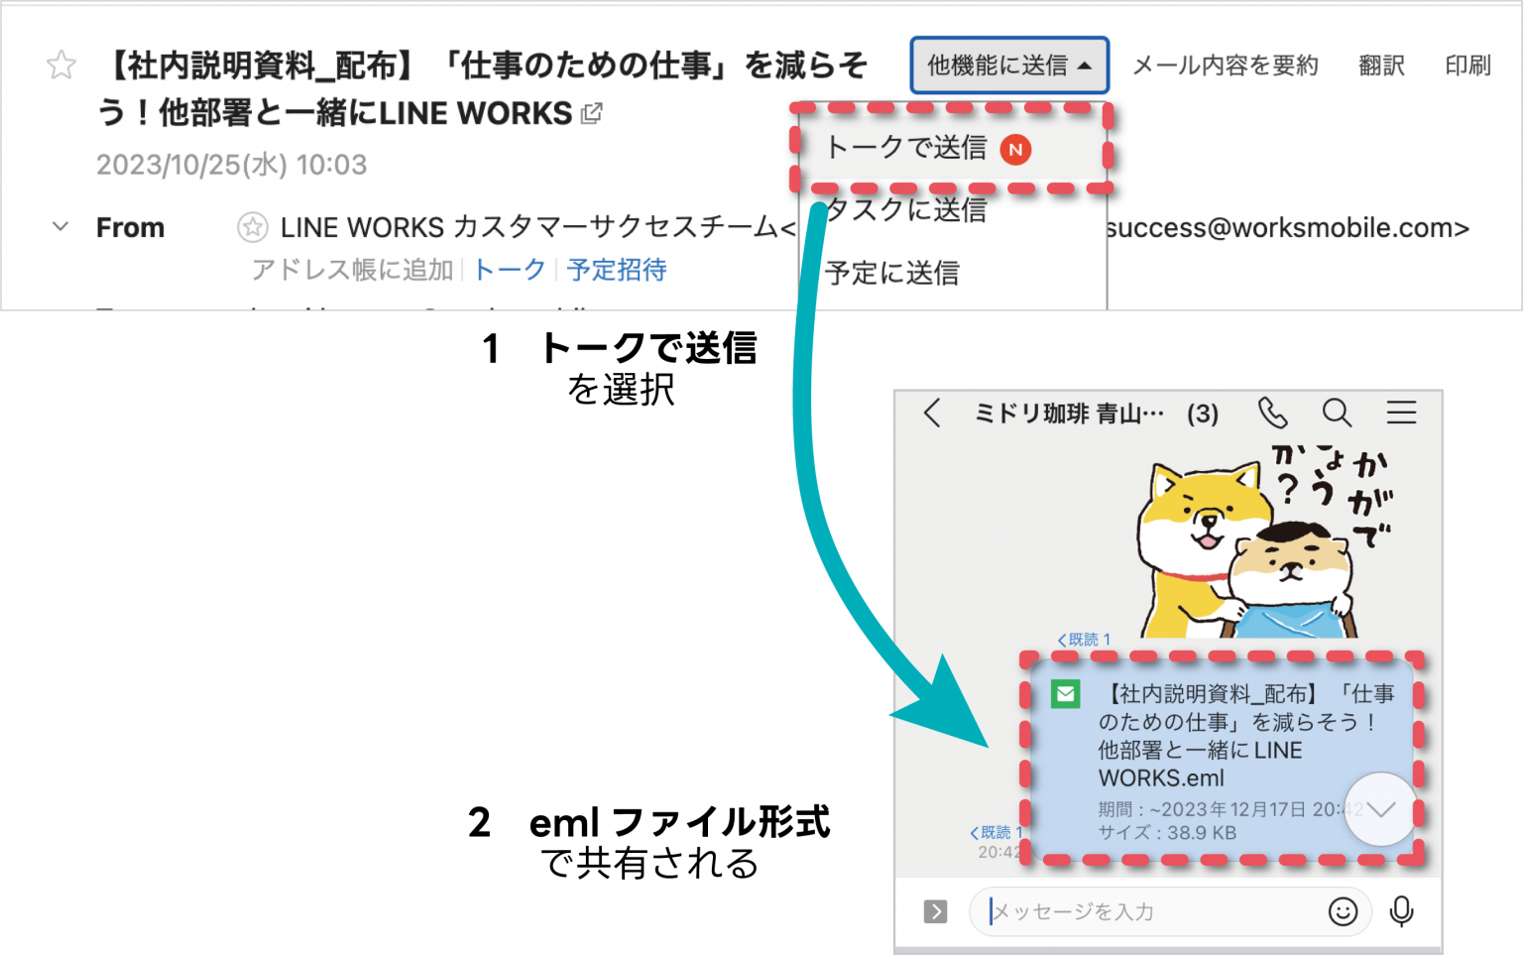Open トーク link under sender
The width and height of the screenshot is (1523, 955).
tap(510, 270)
